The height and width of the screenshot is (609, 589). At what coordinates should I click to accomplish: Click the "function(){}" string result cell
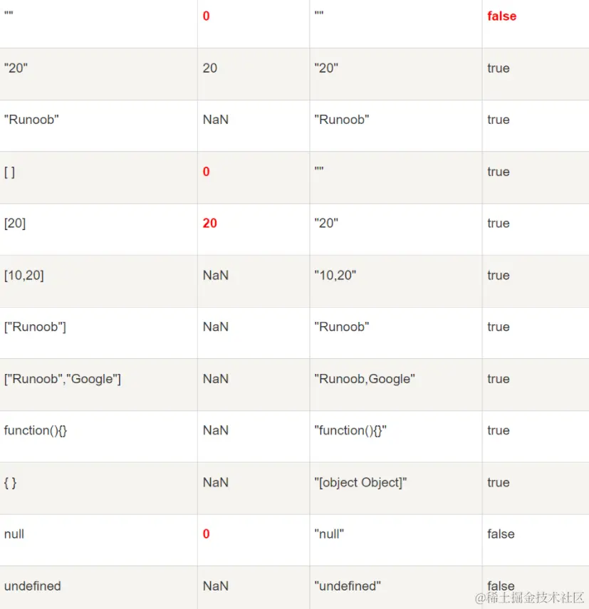pyautogui.click(x=350, y=431)
